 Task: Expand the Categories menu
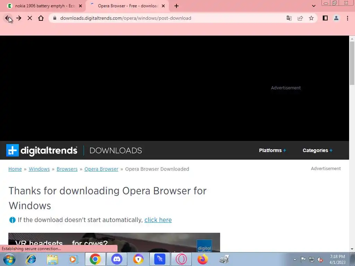[x=318, y=150]
